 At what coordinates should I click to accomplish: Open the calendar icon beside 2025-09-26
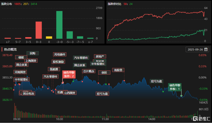coord(206,49)
